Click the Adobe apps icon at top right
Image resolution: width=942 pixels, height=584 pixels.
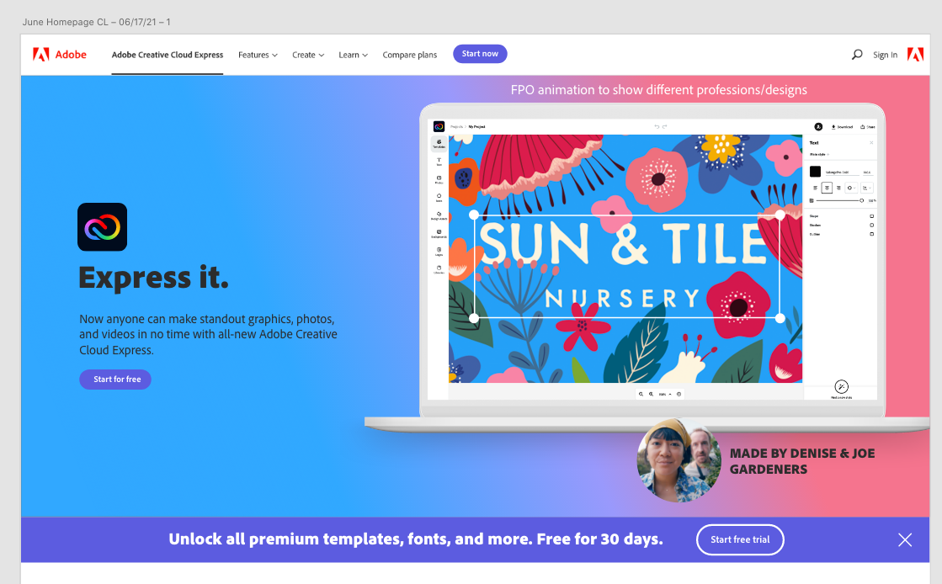tap(915, 55)
